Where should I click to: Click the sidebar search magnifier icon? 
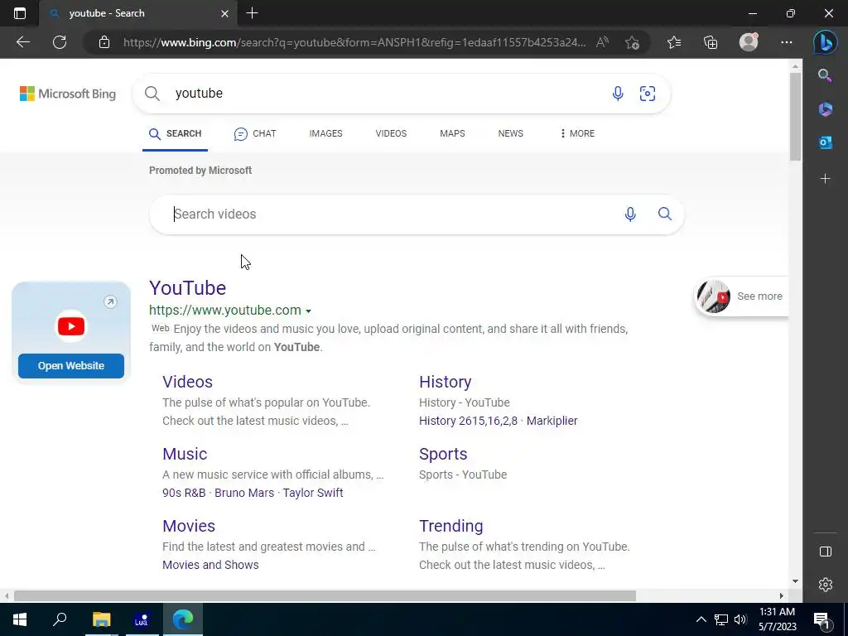click(825, 75)
